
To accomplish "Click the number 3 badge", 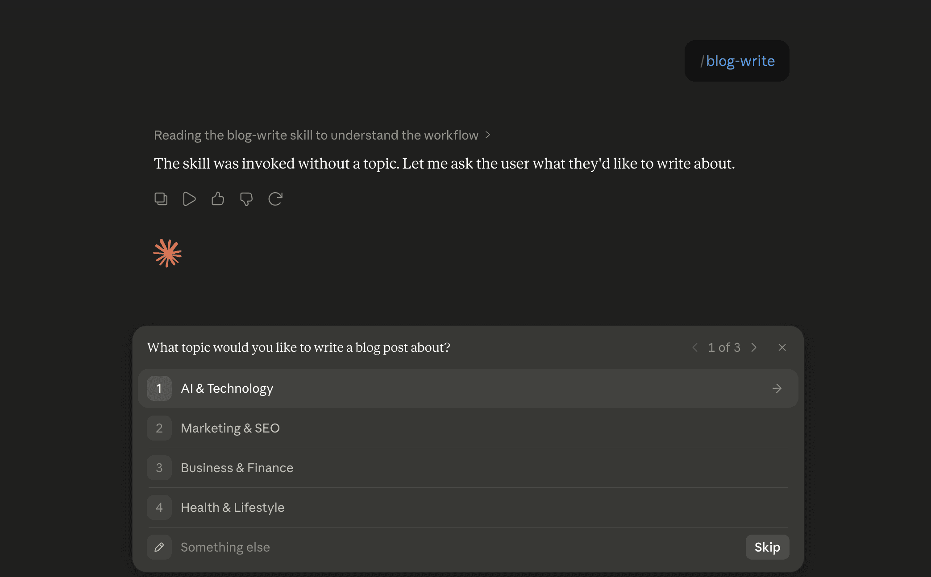I will [159, 468].
